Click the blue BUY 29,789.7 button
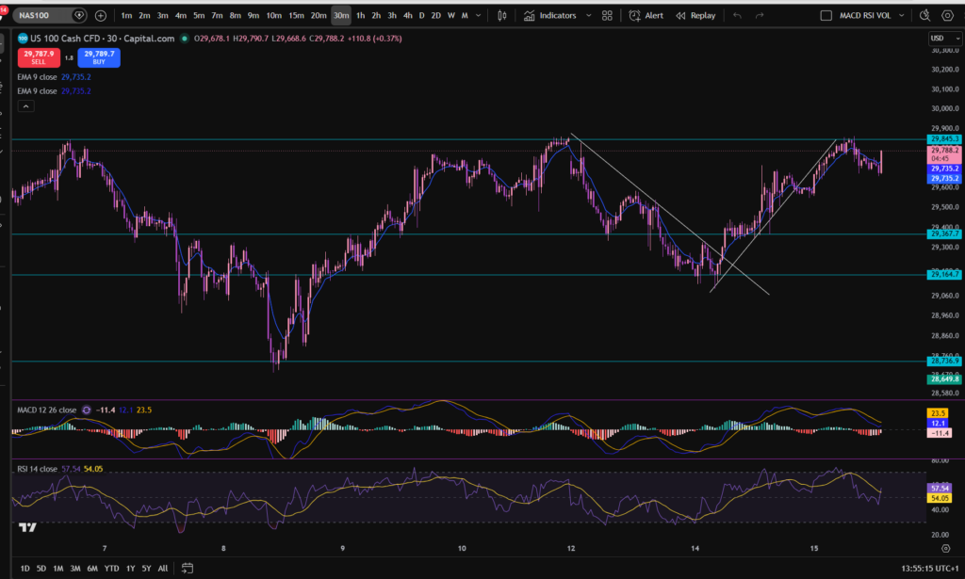965x579 pixels. click(99, 57)
